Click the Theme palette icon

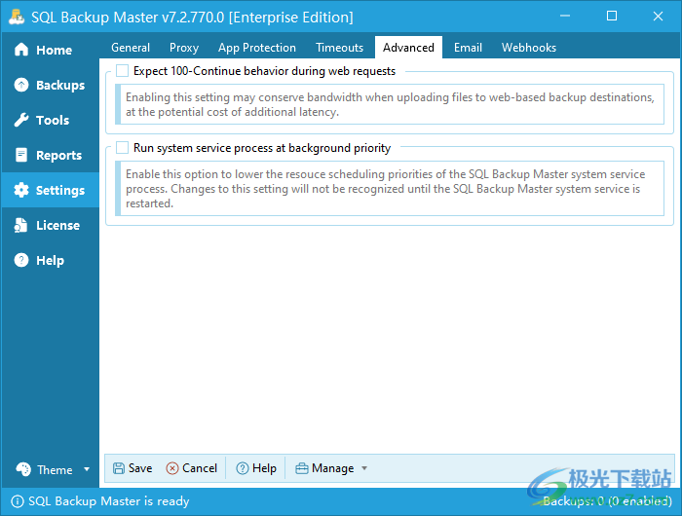click(23, 469)
